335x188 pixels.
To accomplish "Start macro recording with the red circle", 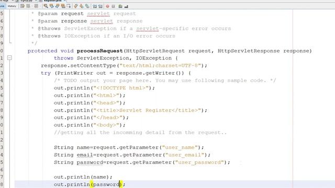I will point(107,6).
